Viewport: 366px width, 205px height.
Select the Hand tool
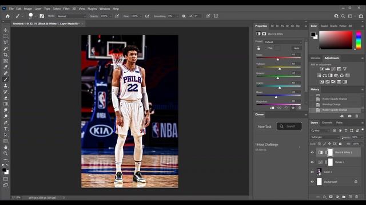tap(6, 147)
